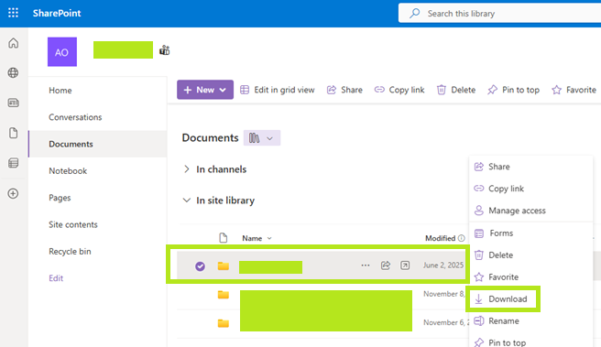
Task: Open Site contents in navigation
Action: 73,224
